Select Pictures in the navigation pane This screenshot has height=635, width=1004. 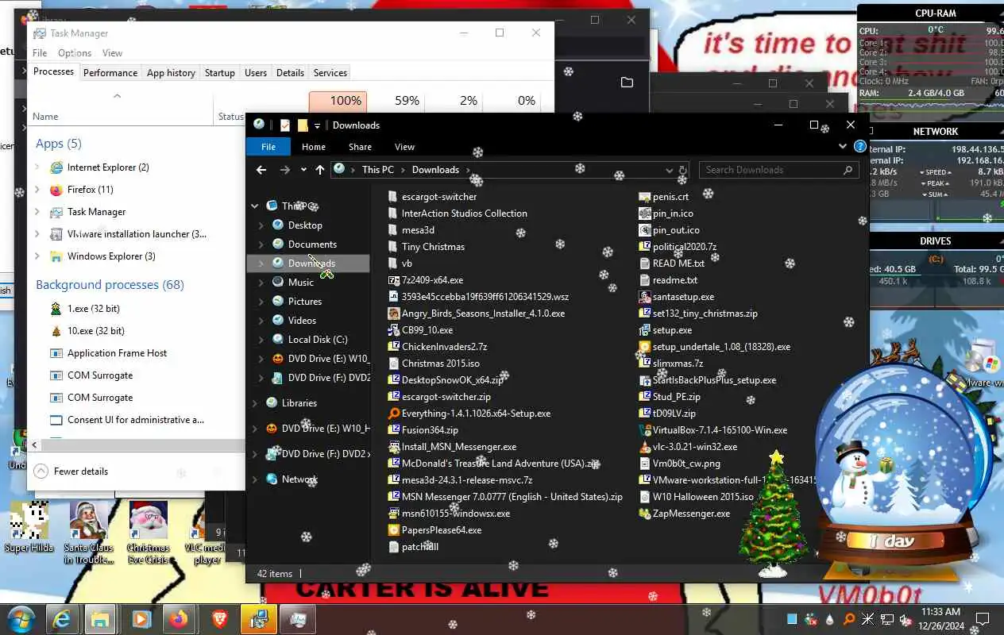[305, 302]
